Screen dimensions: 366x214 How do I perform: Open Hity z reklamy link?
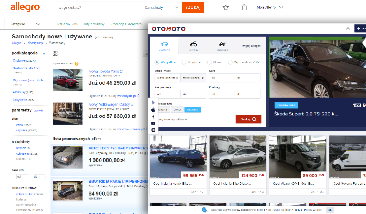click(x=94, y=24)
